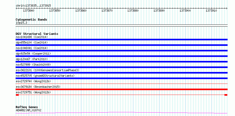Click the esv2729740 (Wong2012b) label
Image resolution: width=235 pixels, height=116 pixels.
[33, 81]
